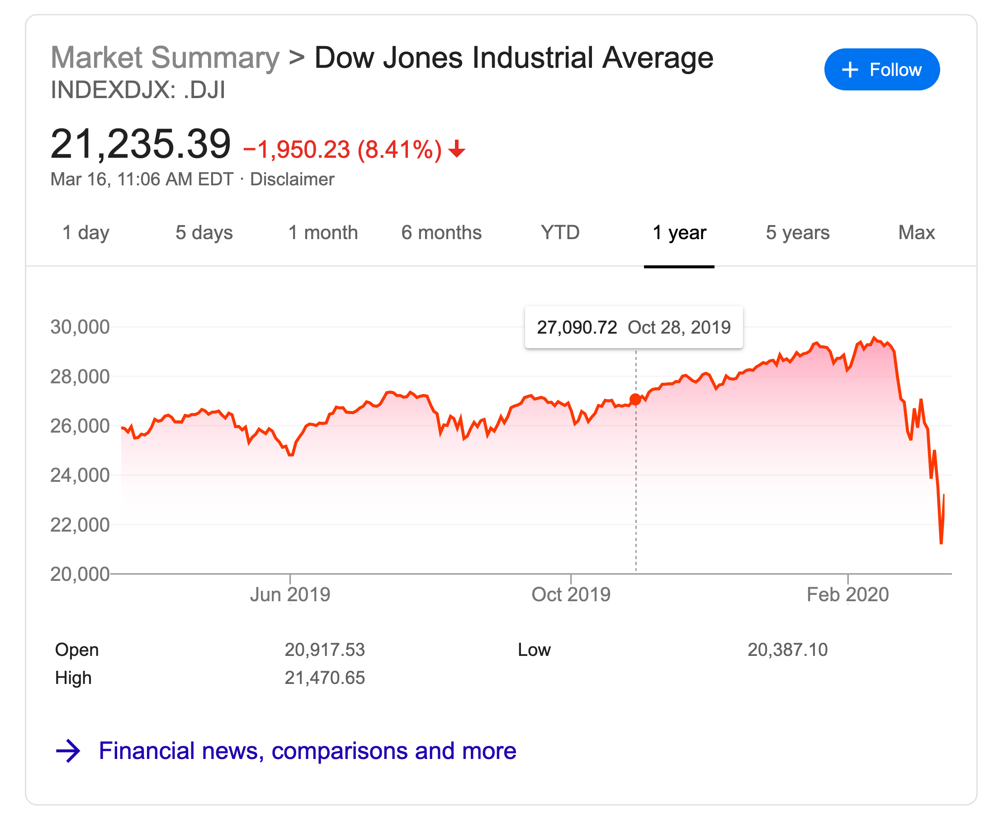Click the blue arrow beside Financial news
The width and height of the screenshot is (994, 820).
[68, 750]
